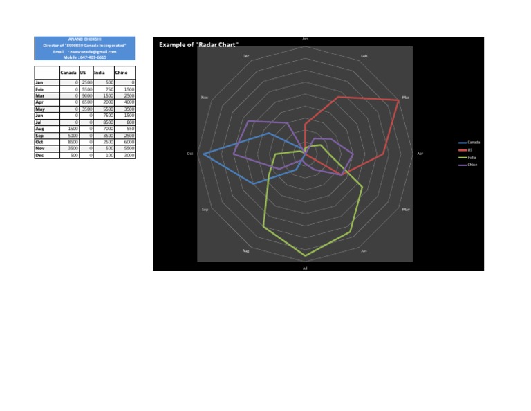
Task: Click the Aug axis label on the radar chart
Action: [x=246, y=250]
